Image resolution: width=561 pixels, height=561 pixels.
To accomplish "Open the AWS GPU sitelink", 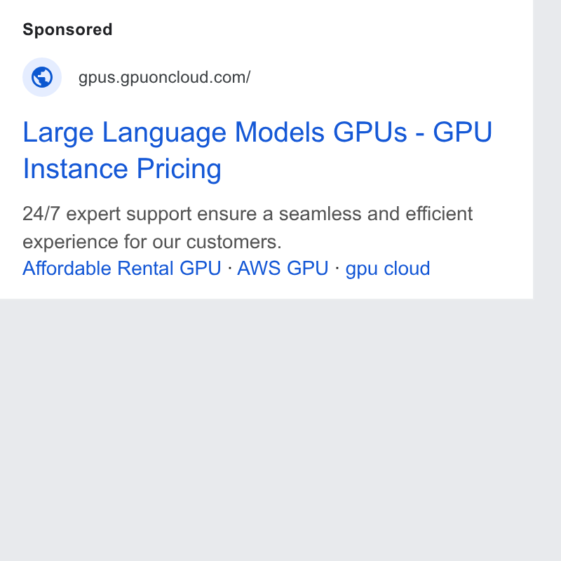I will pos(283,268).
